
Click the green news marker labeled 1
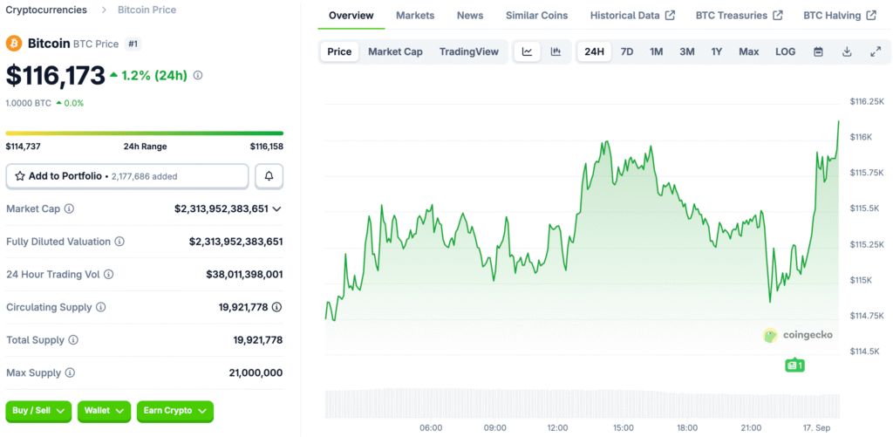pos(794,365)
